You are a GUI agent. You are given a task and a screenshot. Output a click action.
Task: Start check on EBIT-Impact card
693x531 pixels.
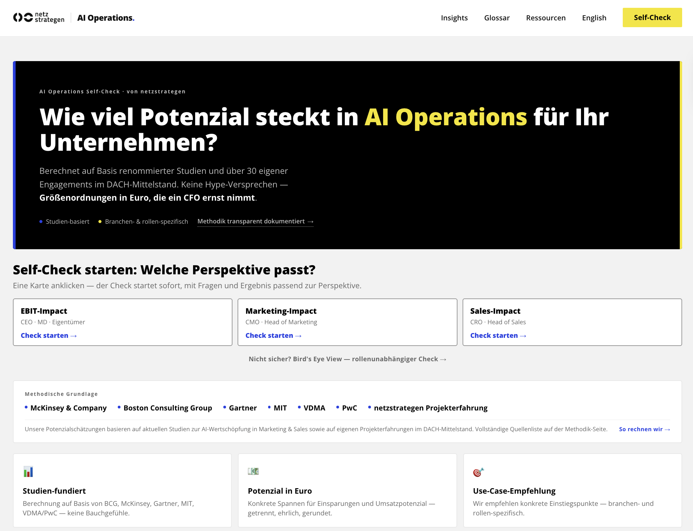click(x=49, y=335)
